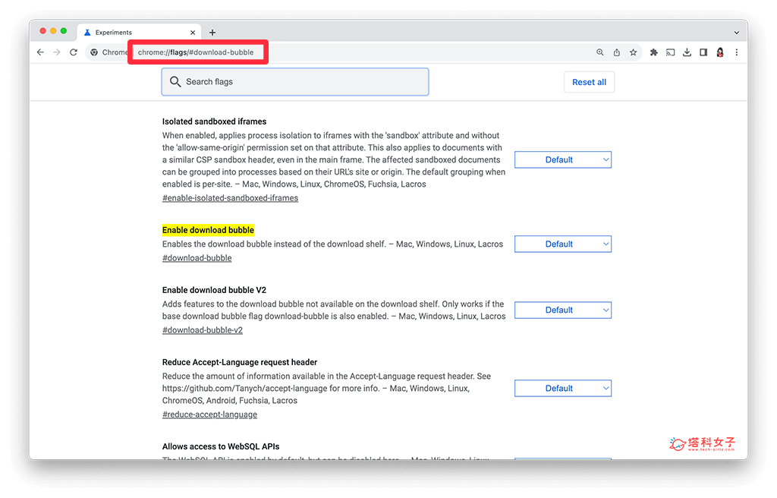Open a new tab with plus button
777x498 pixels.
[212, 33]
